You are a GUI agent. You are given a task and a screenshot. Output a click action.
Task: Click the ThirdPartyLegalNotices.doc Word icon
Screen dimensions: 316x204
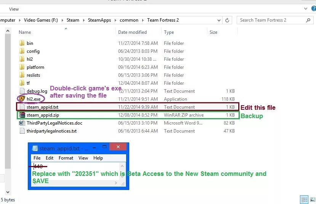(x=22, y=123)
